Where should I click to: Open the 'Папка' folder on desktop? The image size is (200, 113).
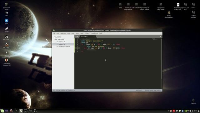coord(193,6)
